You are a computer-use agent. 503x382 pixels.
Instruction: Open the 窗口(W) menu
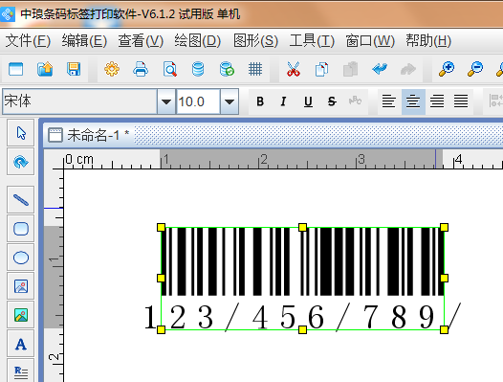(x=370, y=41)
